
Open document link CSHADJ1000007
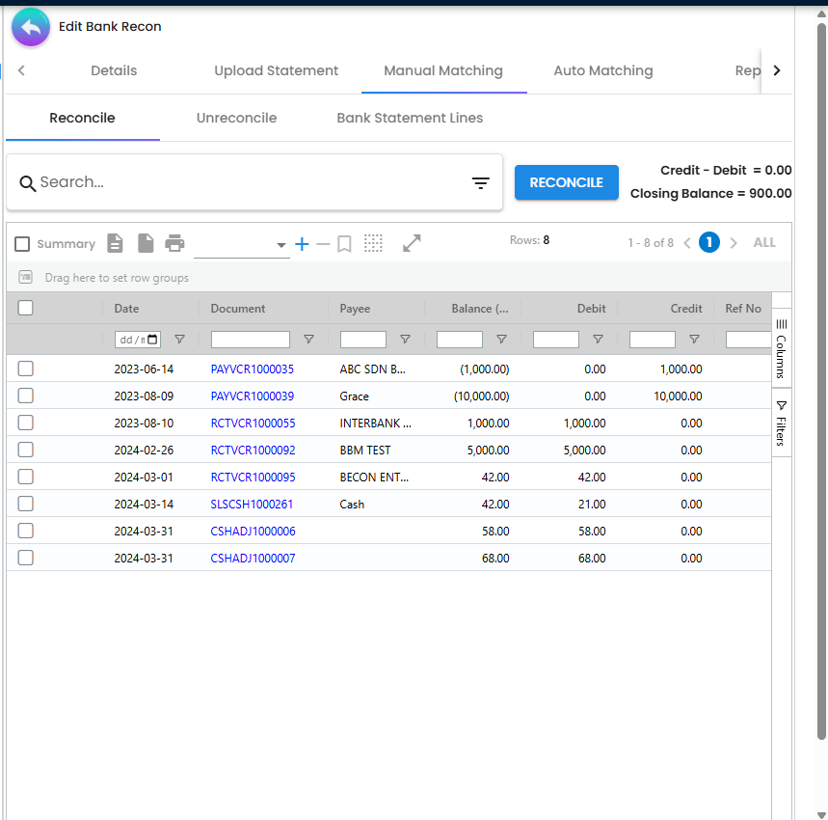[253, 558]
